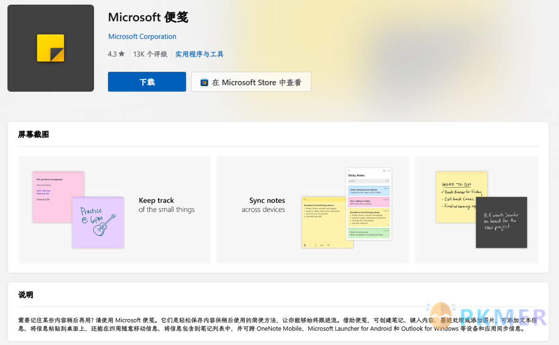Viewport: 559px width, 345px height.
Task: Click the star rating icon beside 4.3
Action: [122, 54]
